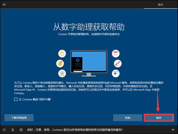Click the guitar music icon
178x134 pixels.
(x=118, y=64)
